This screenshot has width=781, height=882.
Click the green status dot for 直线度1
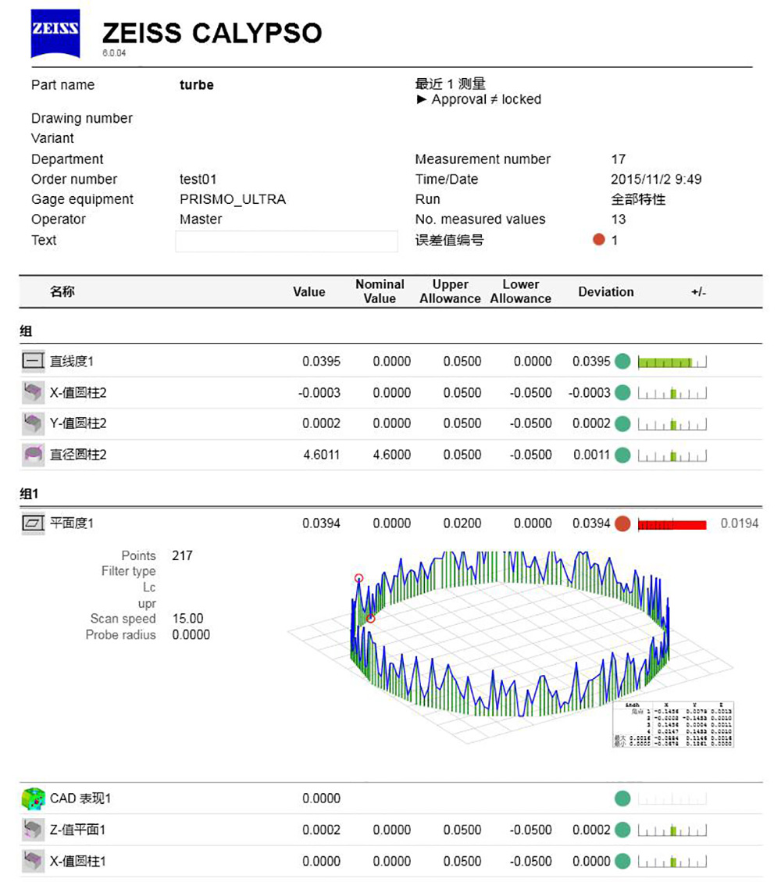(622, 361)
